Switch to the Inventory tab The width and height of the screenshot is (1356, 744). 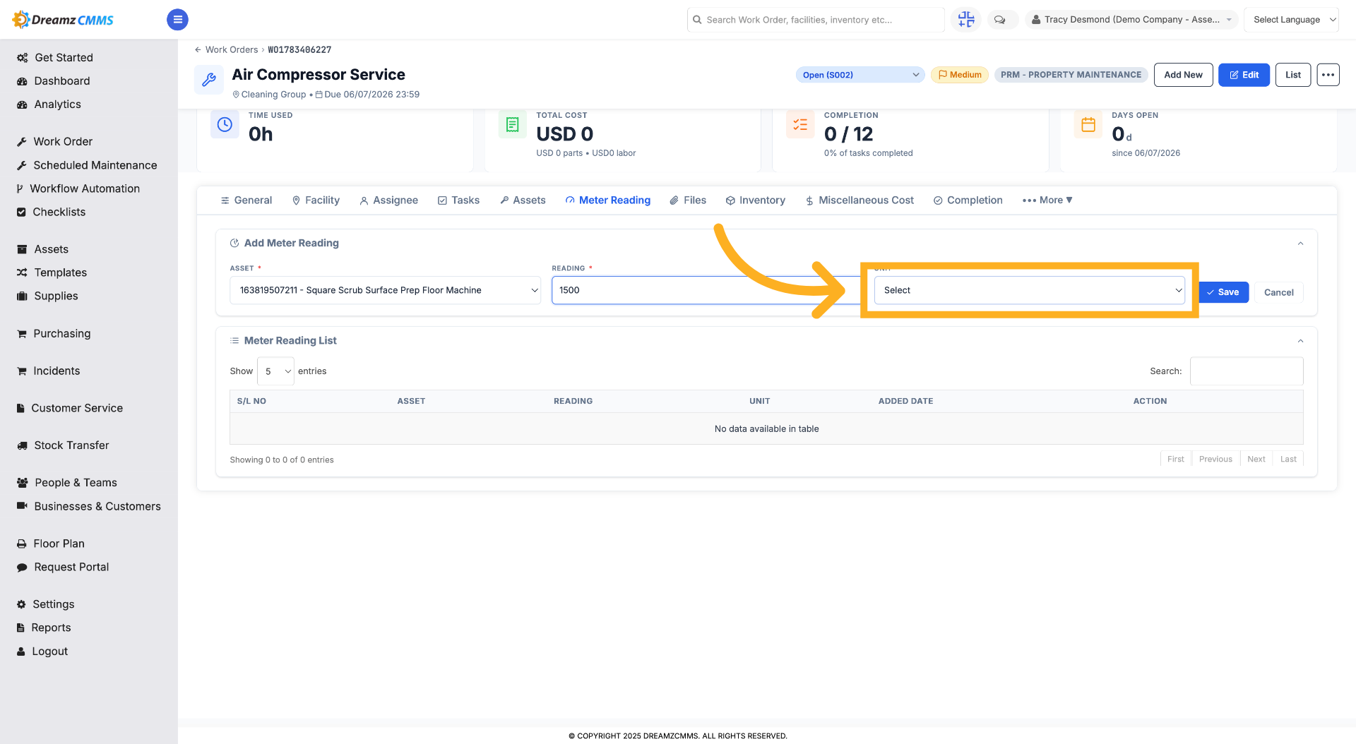(x=755, y=200)
